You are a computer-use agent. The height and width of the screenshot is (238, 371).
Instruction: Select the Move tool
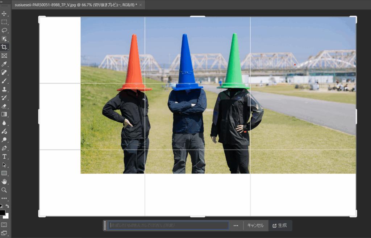click(x=4, y=14)
